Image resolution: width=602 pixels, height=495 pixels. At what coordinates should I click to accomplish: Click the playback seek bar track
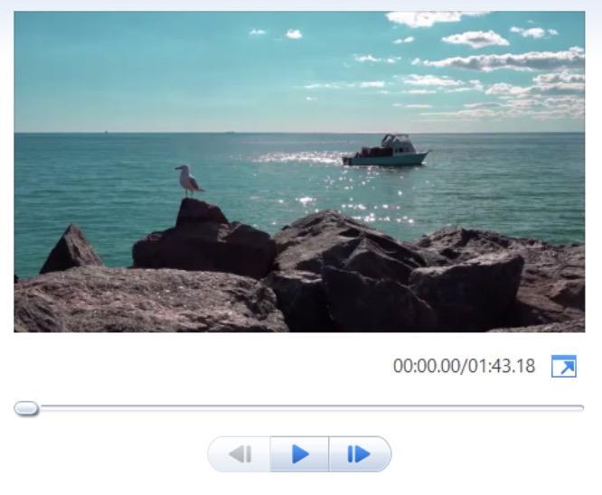299,408
